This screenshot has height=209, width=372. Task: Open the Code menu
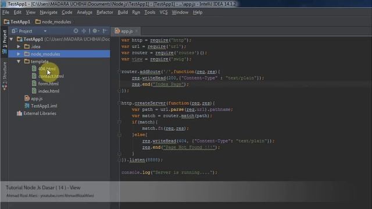[67, 12]
